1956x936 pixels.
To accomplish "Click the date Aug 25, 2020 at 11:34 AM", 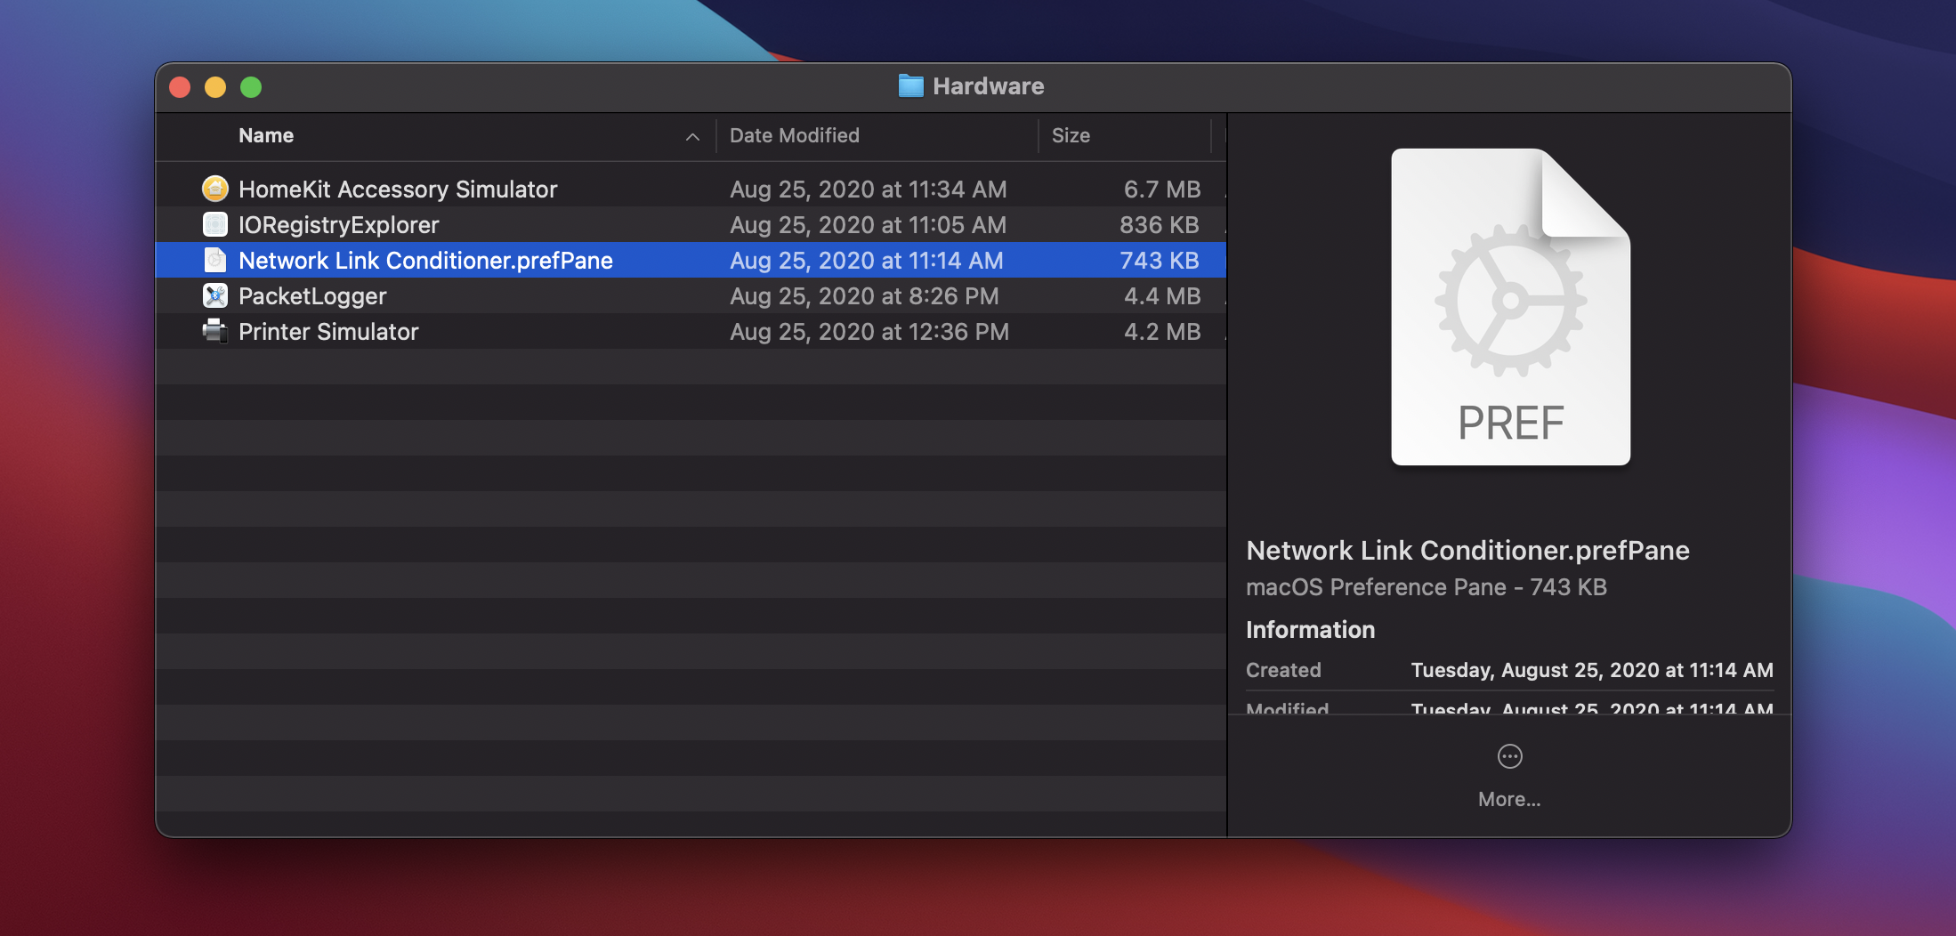I will pyautogui.click(x=869, y=189).
